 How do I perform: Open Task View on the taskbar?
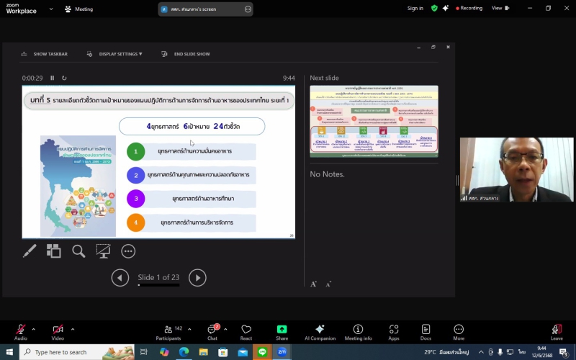143,352
